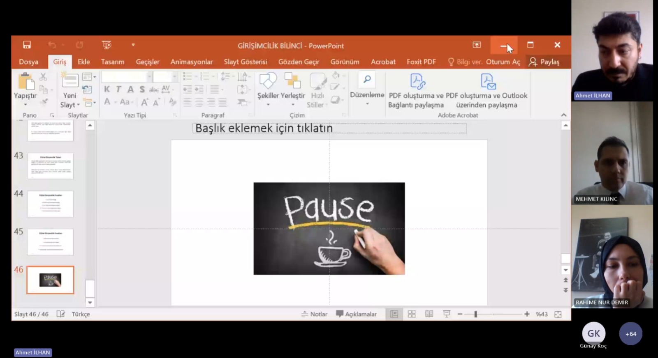Select slide 44 thumbnail

pos(50,204)
